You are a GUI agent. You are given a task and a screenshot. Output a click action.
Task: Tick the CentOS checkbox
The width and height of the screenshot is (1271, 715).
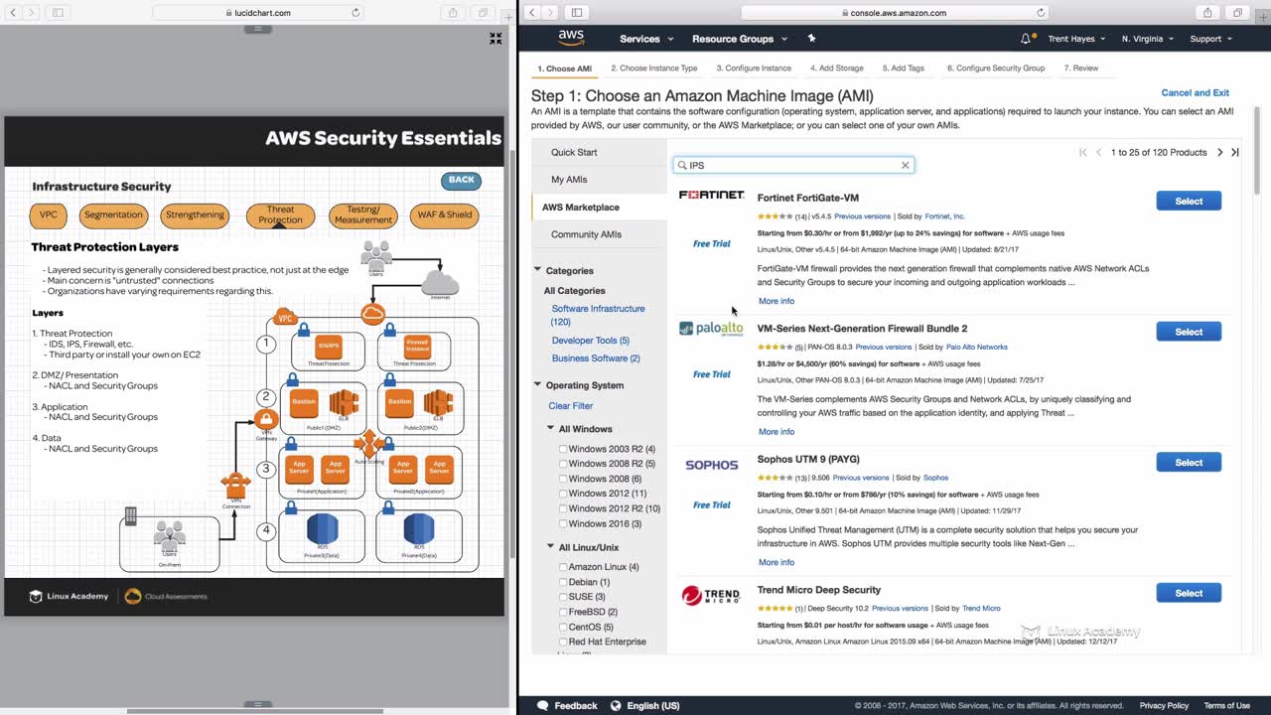point(563,627)
